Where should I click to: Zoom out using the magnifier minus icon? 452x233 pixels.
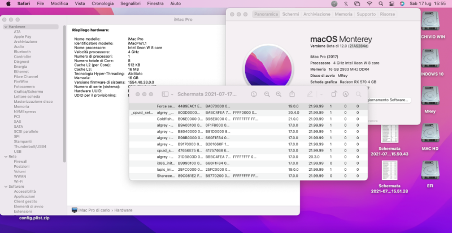267,94
